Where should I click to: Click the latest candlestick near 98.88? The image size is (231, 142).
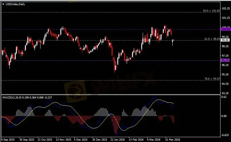click(173, 41)
